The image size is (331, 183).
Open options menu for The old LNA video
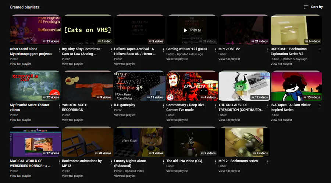[216, 162]
